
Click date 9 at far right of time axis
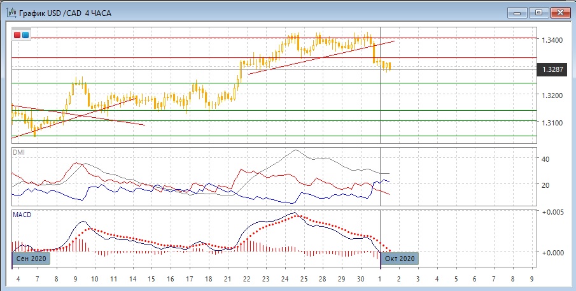[531, 279]
